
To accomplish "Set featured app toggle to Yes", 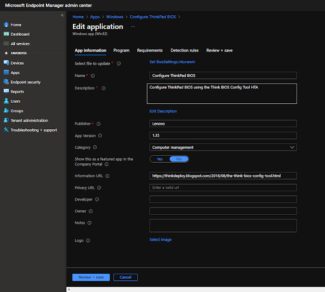I will pyautogui.click(x=160, y=159).
